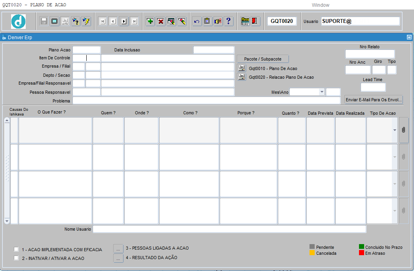Viewport: 414px width, 271px height.
Task: Expand Tipo De Acao dropdown in third row
Action: pyautogui.click(x=395, y=184)
